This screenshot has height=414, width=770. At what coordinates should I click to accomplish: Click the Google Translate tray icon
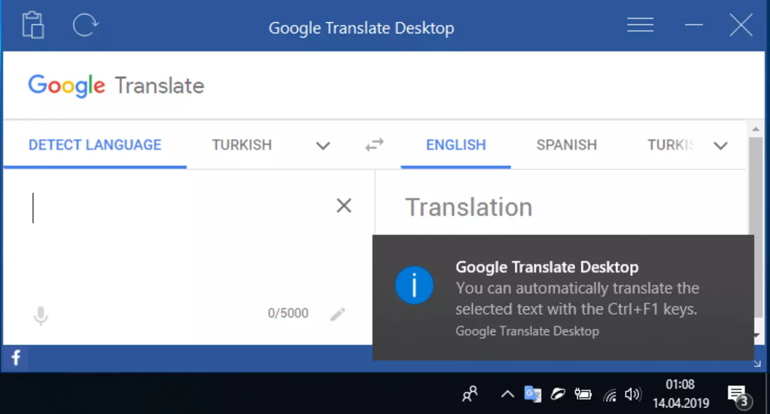point(533,394)
